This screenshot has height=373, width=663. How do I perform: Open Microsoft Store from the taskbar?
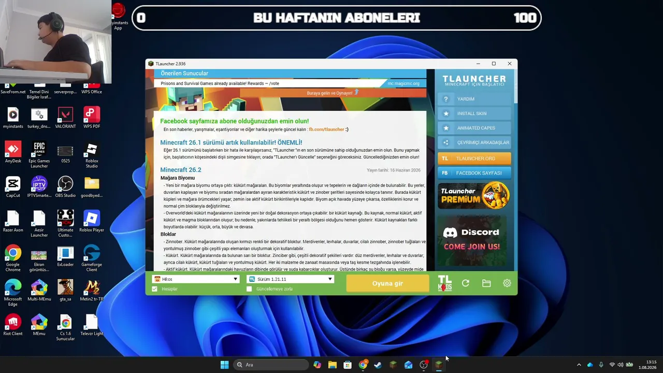348,365
